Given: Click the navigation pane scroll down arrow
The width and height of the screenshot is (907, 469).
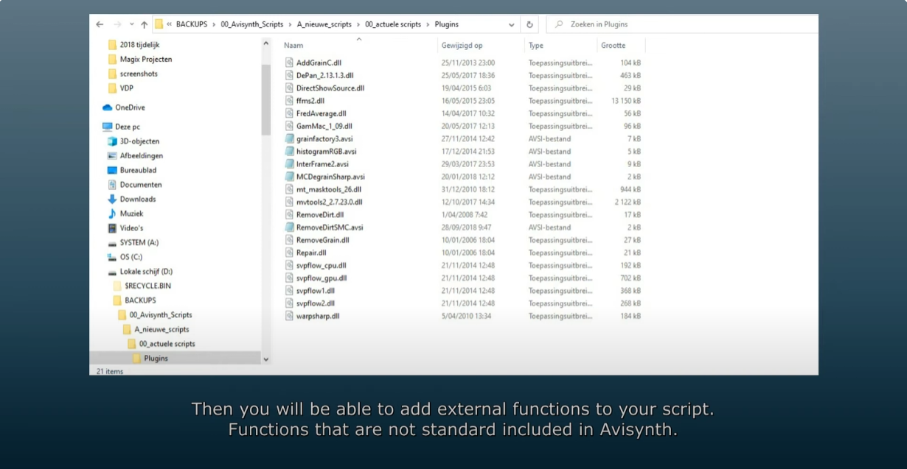Looking at the screenshot, I should point(266,359).
